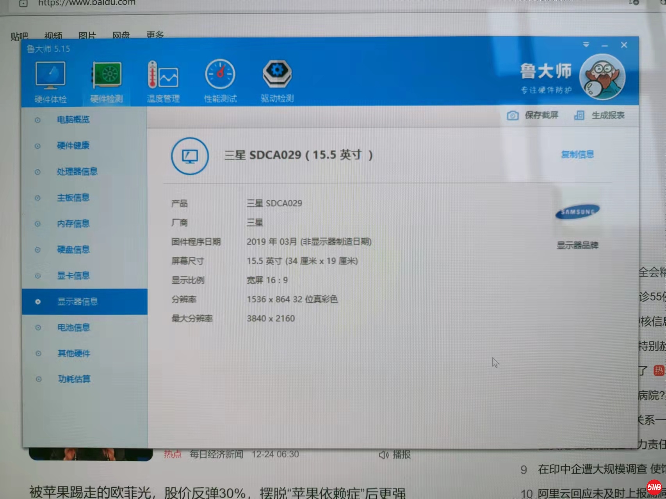Viewport: 666px width, 499px height.
Task: Open the 驱动检测 driver detection icon
Action: [x=277, y=74]
